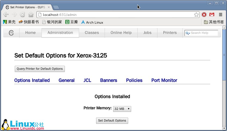The image size is (227, 131).
Task: Open search options magnifier dropdown
Action: click(188, 33)
